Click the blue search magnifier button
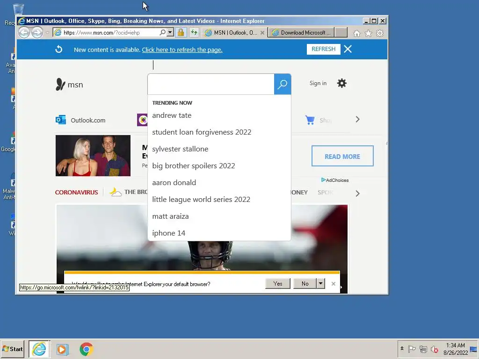This screenshot has height=359, width=479. tap(282, 84)
